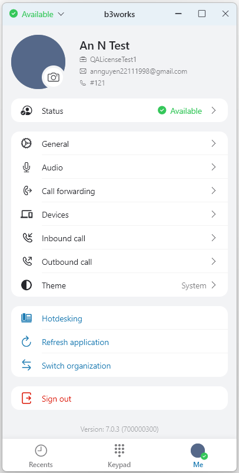Click the Call forwarding icon
The image size is (239, 473).
[x=26, y=191]
